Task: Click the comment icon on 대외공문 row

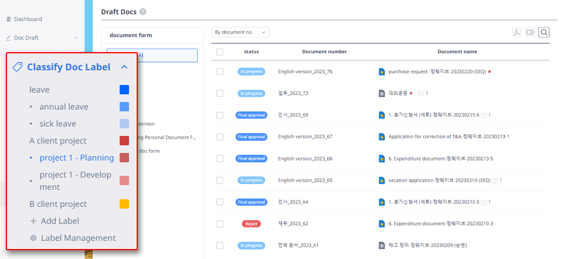Action: (x=420, y=93)
